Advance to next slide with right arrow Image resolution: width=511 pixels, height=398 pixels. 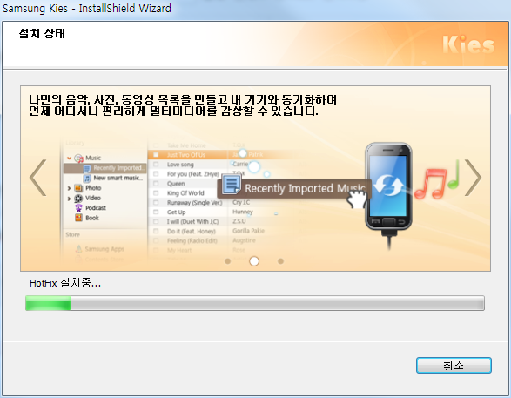(x=473, y=178)
